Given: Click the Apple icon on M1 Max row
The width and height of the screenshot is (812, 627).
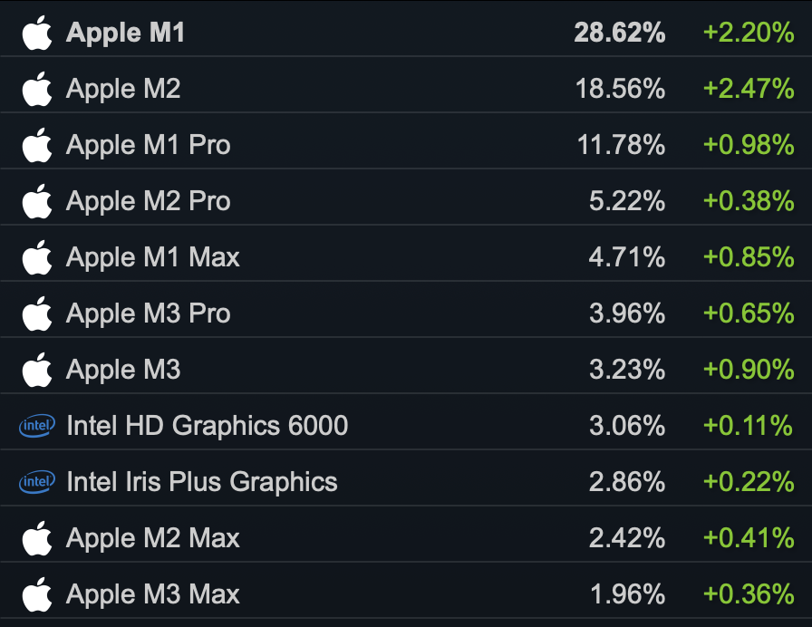Looking at the screenshot, I should tap(37, 257).
